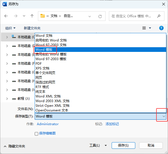This screenshot has width=168, height=154.
Task: Choose Word 2003 XML 文档 option
Action: [101, 101]
